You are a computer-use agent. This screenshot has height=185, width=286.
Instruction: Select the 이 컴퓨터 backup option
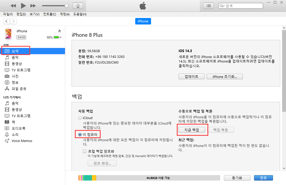[x=80, y=134]
